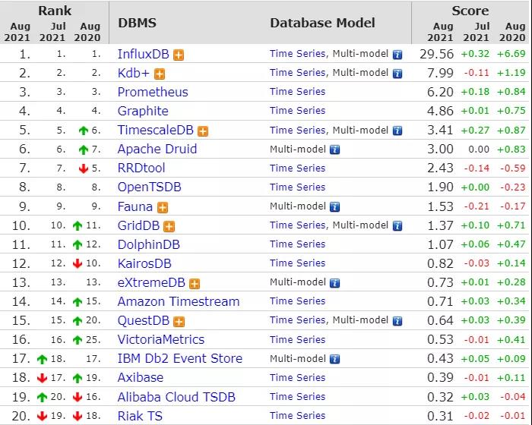532x425 pixels.
Task: Open the VictoriaMetrics link
Action: pyautogui.click(x=161, y=339)
